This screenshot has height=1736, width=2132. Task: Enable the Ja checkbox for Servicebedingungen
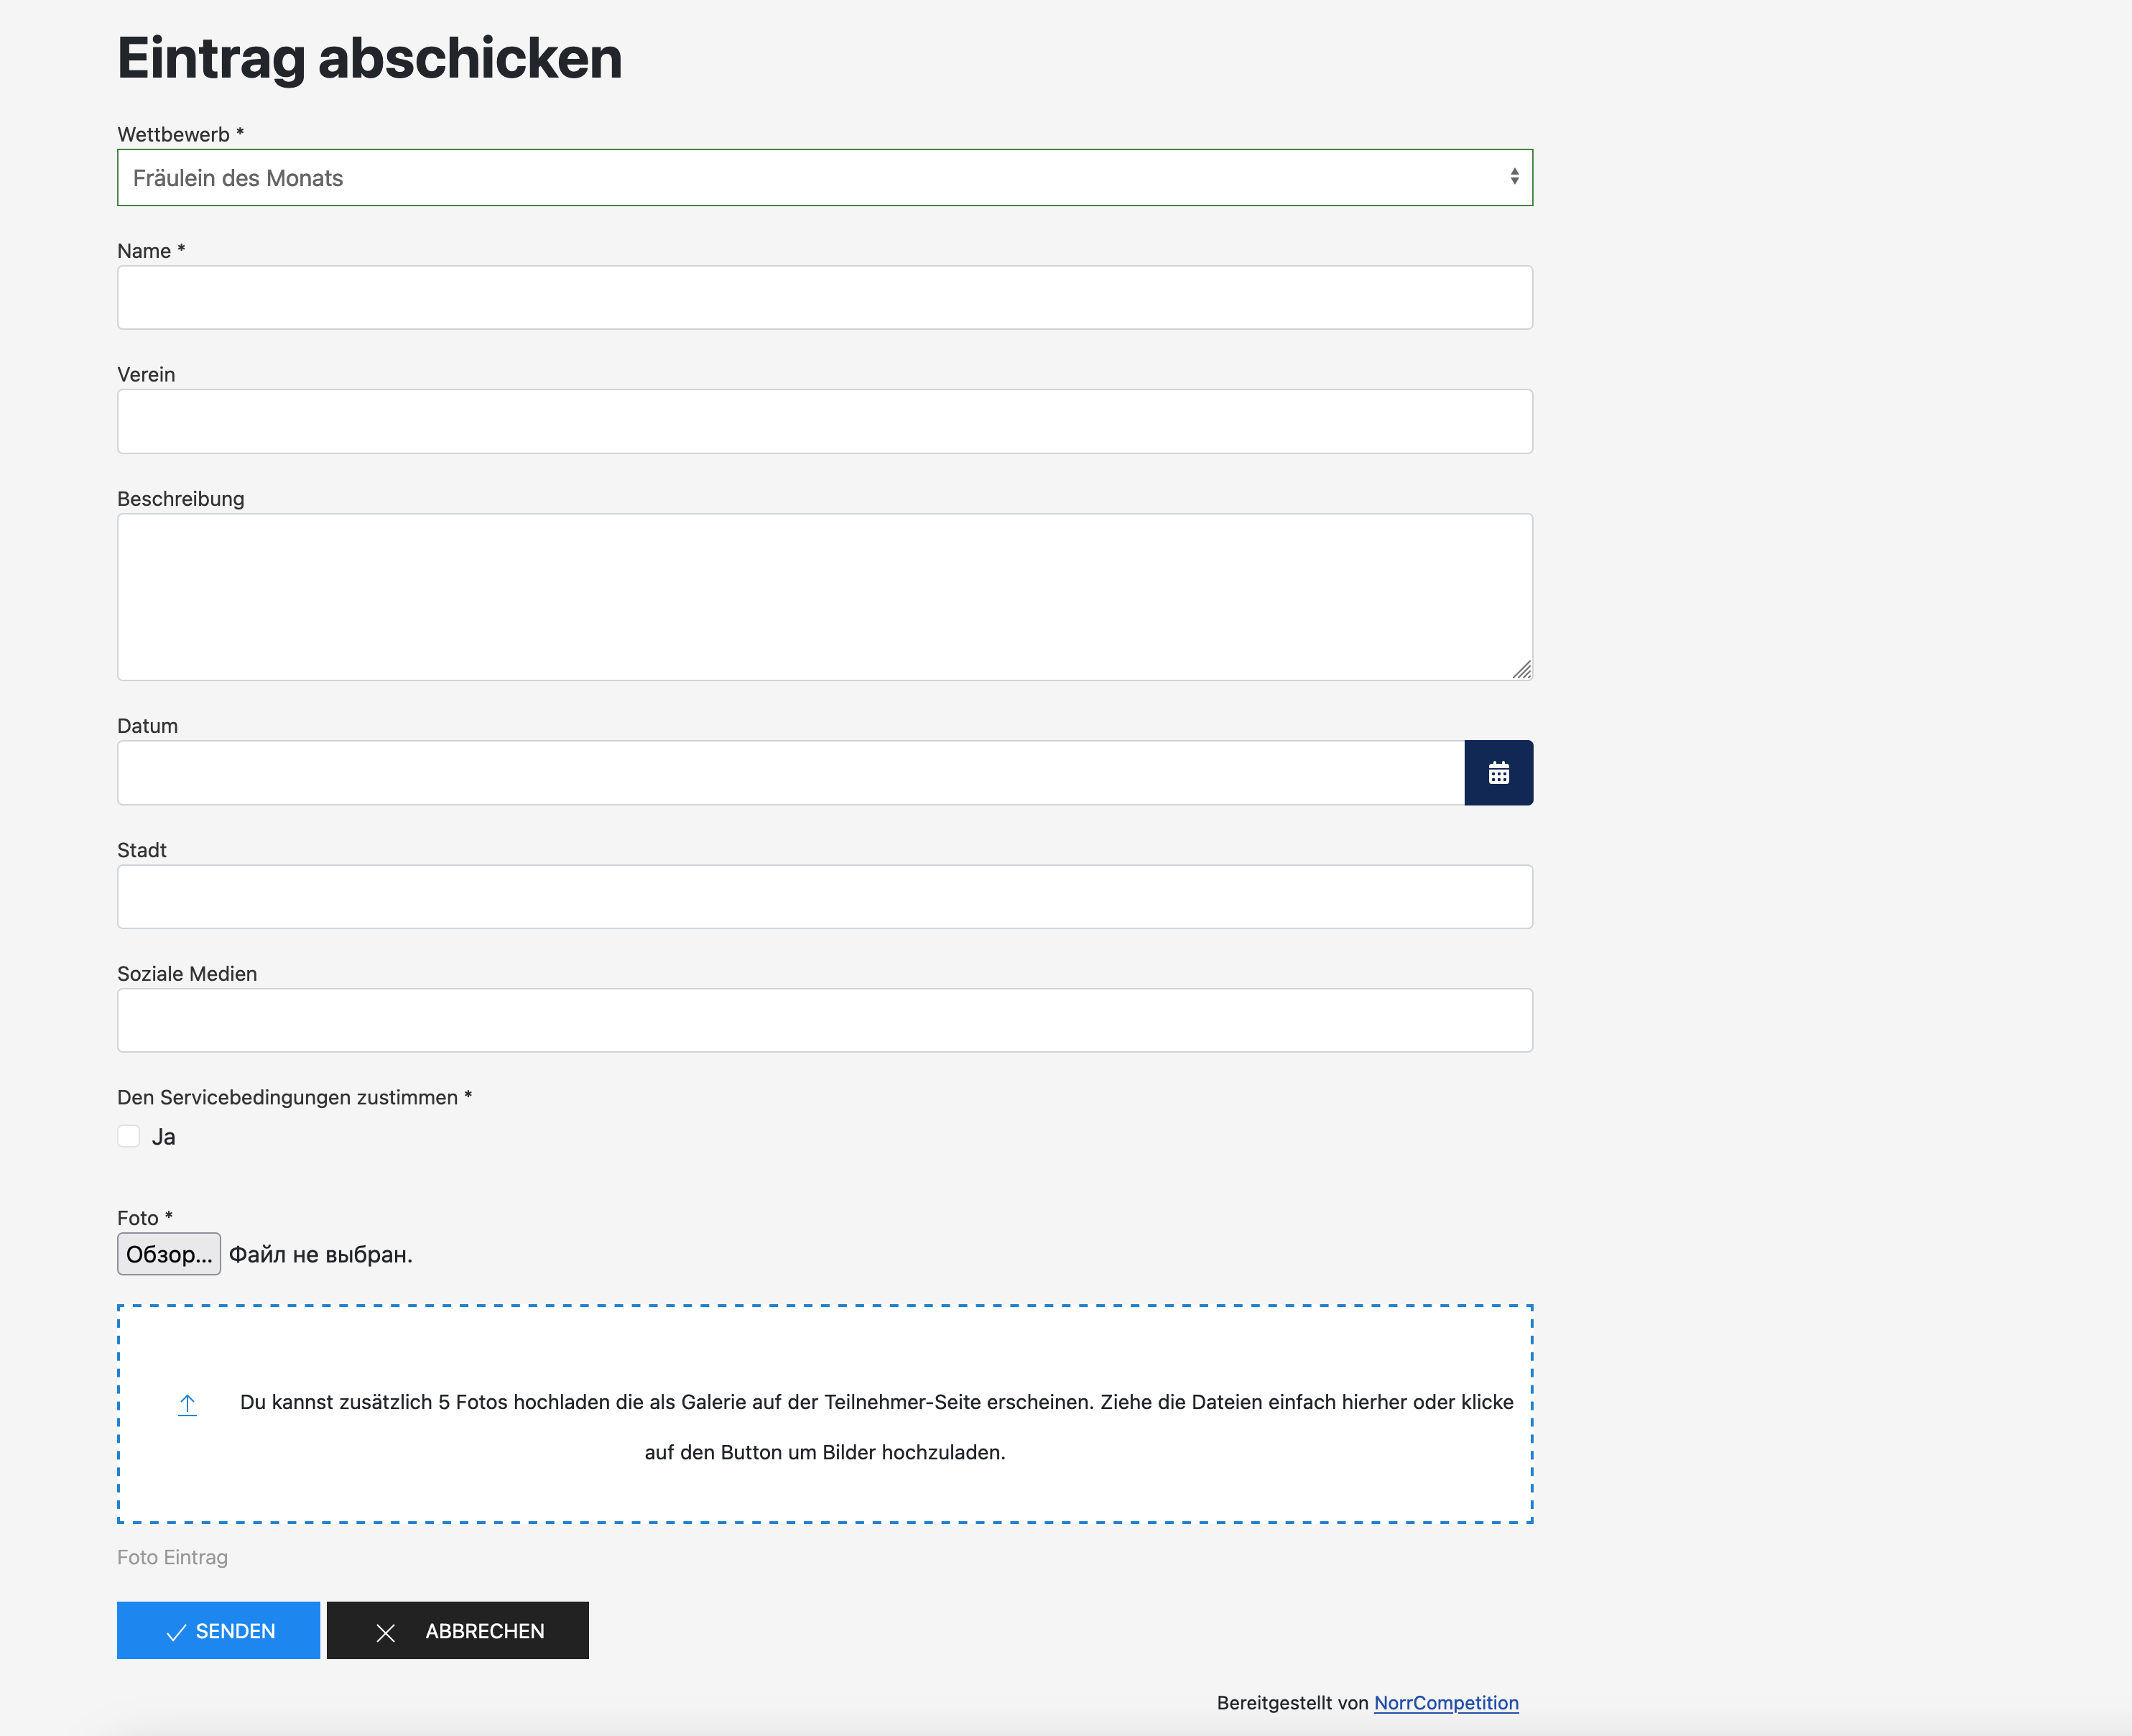(129, 1136)
